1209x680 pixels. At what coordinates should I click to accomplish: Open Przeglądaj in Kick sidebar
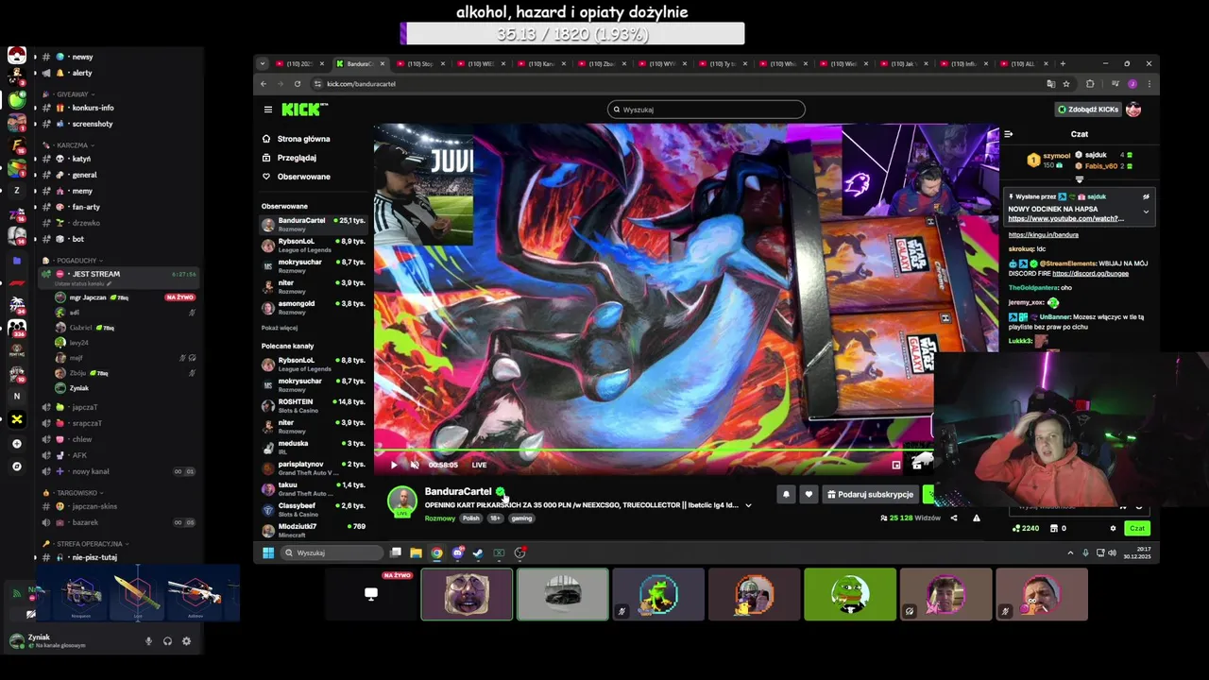[297, 158]
